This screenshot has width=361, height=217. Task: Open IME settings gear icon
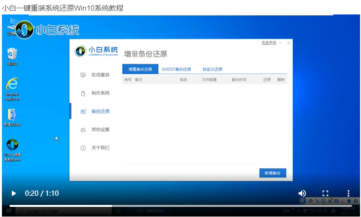point(356,201)
